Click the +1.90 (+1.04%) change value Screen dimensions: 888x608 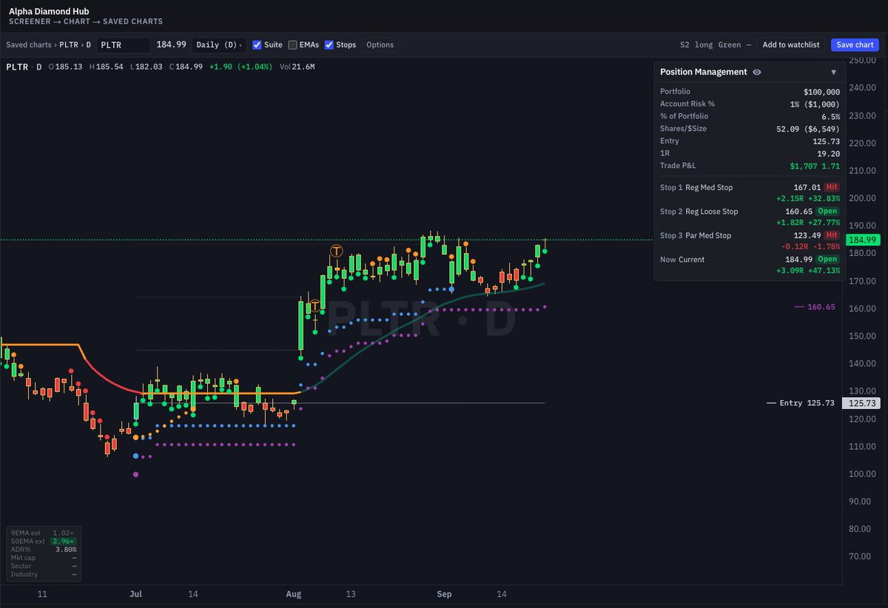[241, 67]
